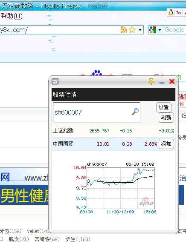Expand the search engine selector arrow
The width and height of the screenshot is (186, 247).
(160, 30)
